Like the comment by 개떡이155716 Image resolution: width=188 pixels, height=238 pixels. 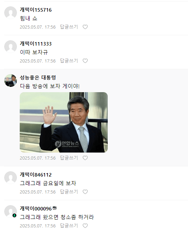pyautogui.click(x=85, y=27)
